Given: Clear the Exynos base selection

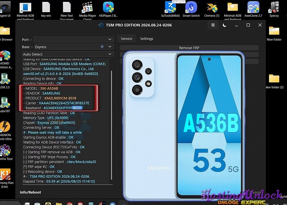Looking at the screenshot, I should (102, 47).
